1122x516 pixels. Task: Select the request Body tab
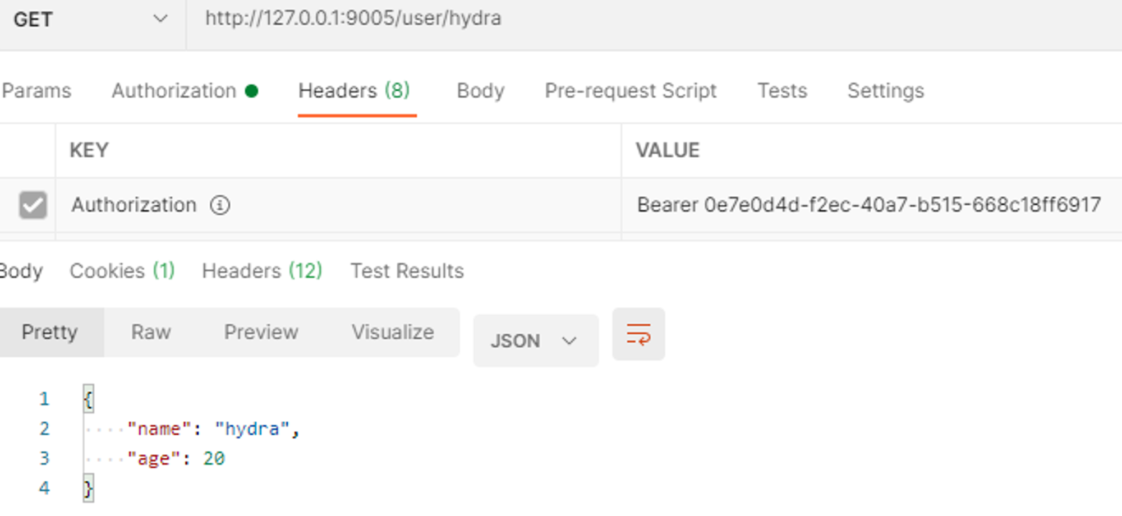(481, 90)
